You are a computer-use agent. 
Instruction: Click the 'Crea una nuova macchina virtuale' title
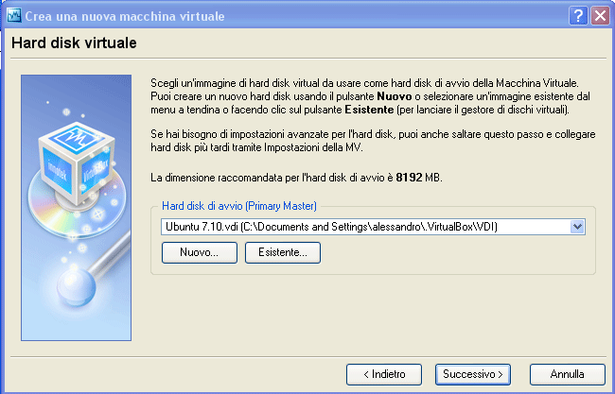click(125, 16)
